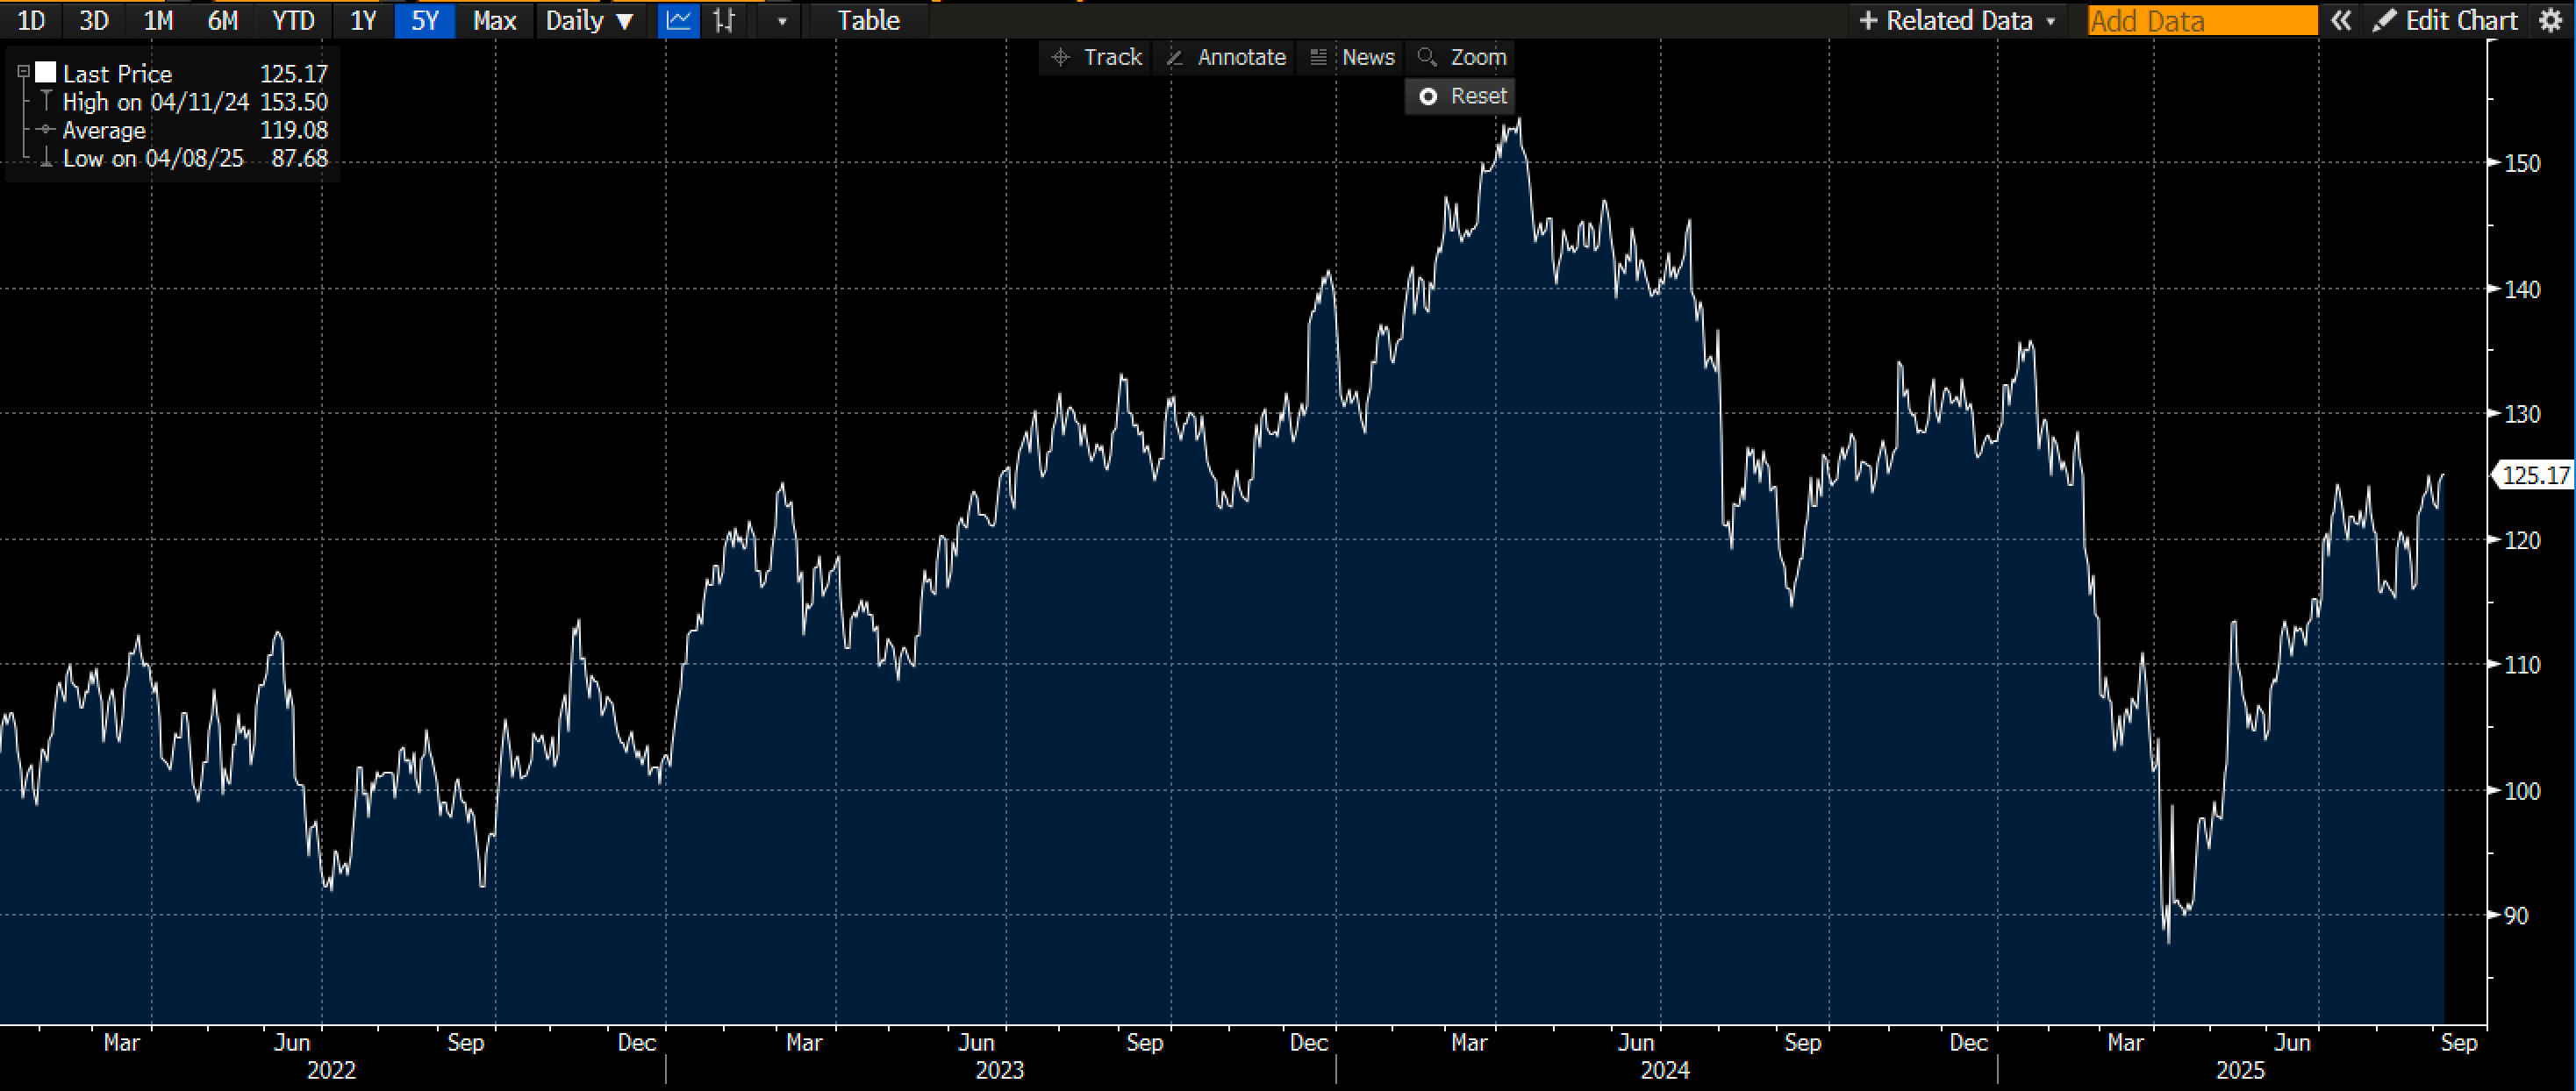Switch to the Table view tab
This screenshot has width=2576, height=1091.
[x=868, y=20]
